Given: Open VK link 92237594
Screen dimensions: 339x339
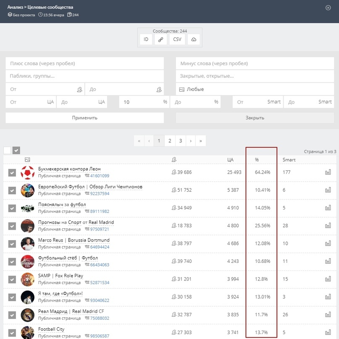Looking at the screenshot, I should (x=100, y=193).
